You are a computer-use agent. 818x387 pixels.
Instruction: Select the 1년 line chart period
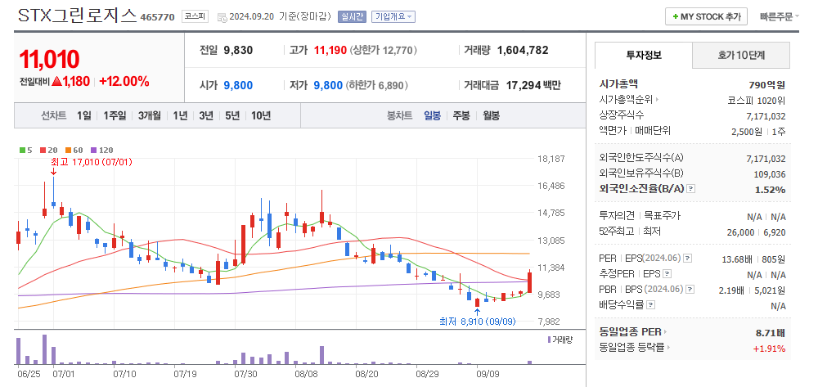click(180, 116)
